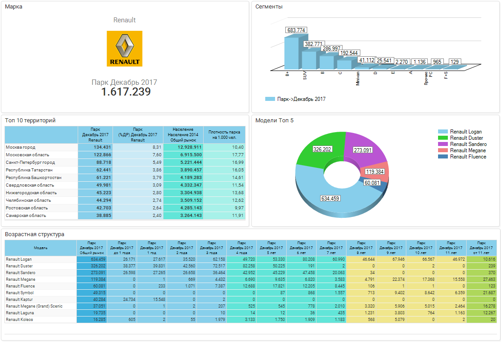Select the Москва город row
Image resolution: width=501 pixels, height=354 pixels.
point(125,147)
